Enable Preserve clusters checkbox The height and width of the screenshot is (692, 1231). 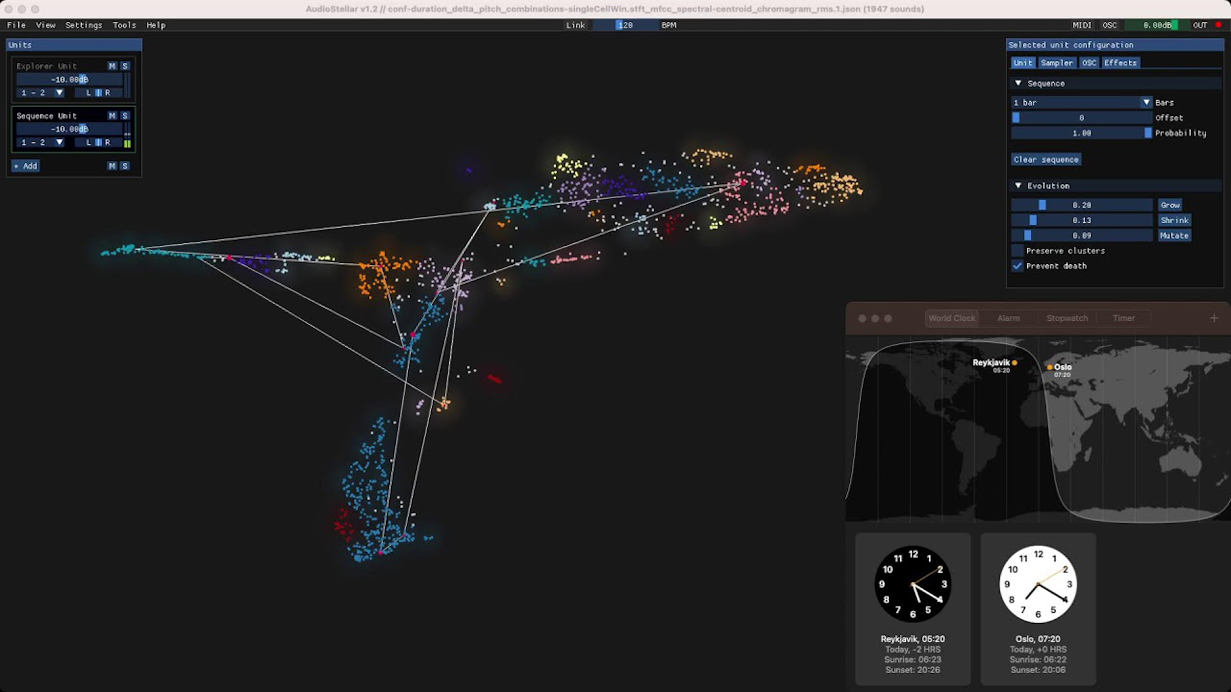click(x=1017, y=251)
